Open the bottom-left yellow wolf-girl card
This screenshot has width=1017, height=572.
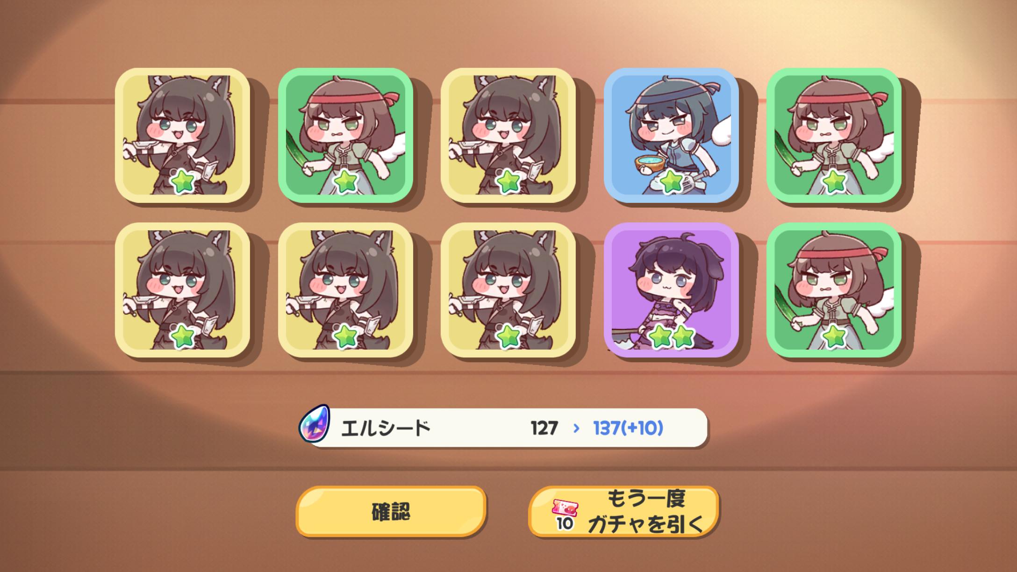click(x=182, y=290)
